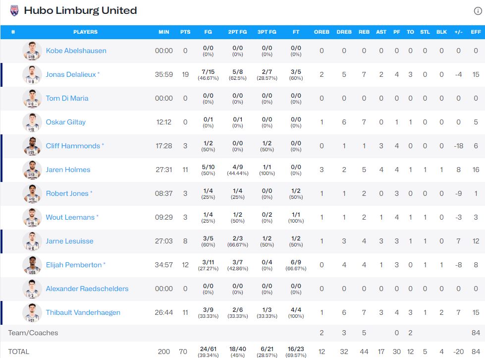Screen dimensions: 485x358
Task: Open Thibault Vanderhaegen's avatar image
Action: 32,313
